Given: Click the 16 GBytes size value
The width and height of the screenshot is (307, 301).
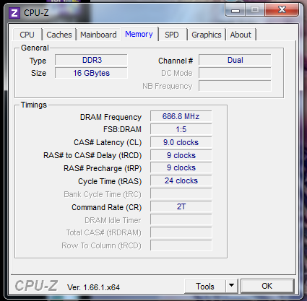Looking at the screenshot, I should [91, 73].
